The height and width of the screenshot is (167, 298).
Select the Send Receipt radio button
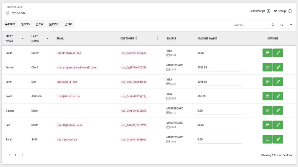pos(269,11)
